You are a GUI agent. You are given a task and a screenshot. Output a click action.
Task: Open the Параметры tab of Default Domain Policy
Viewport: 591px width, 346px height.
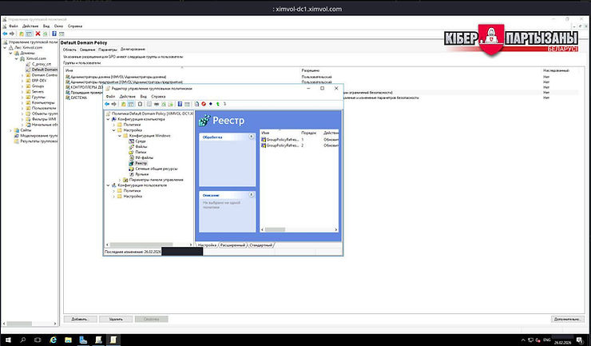point(107,50)
